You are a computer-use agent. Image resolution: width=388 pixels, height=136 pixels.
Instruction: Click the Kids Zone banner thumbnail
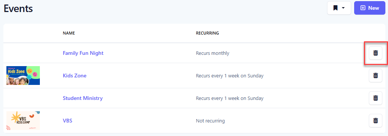pyautogui.click(x=23, y=76)
